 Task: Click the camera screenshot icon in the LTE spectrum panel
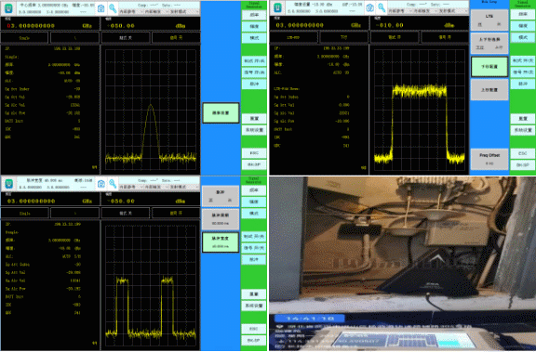(x=369, y=7)
